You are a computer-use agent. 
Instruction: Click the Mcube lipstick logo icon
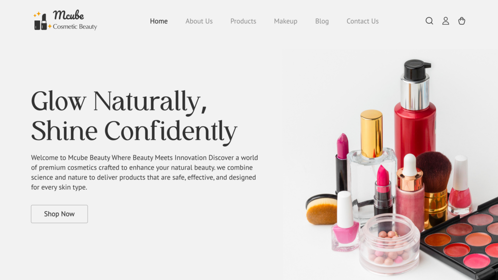point(42,21)
